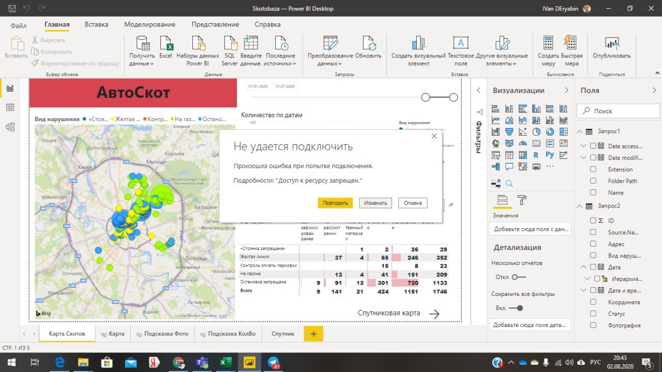Select the scatter chart visualization

523,131
